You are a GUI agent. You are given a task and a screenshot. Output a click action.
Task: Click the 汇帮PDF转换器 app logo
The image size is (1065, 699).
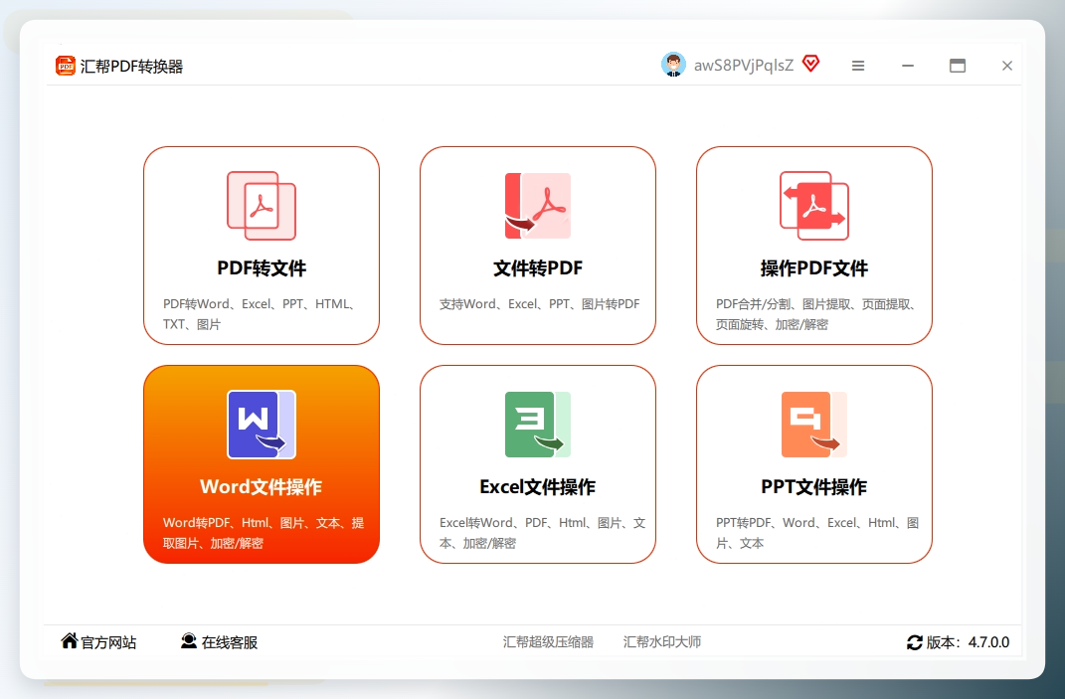66,66
